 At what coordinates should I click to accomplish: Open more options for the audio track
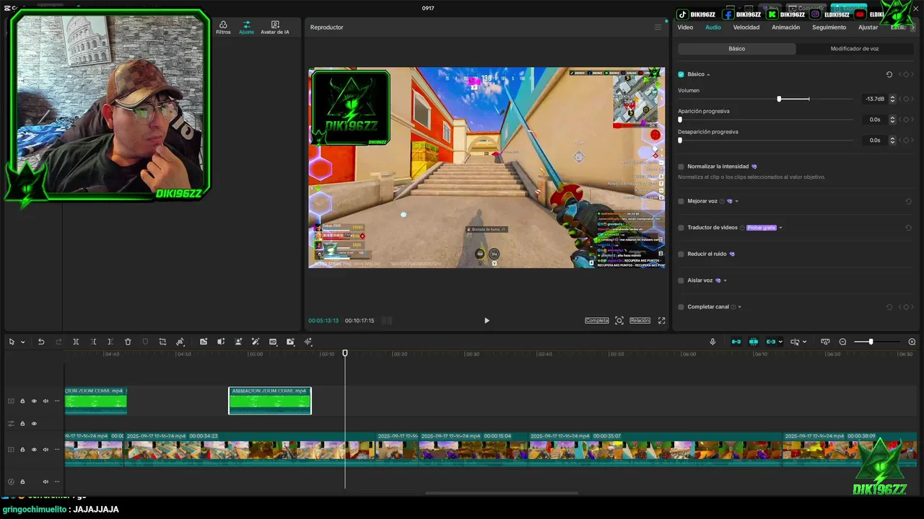57,482
